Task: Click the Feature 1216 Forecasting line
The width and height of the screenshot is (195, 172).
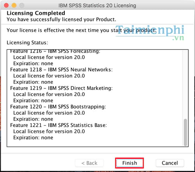Action: [55, 51]
